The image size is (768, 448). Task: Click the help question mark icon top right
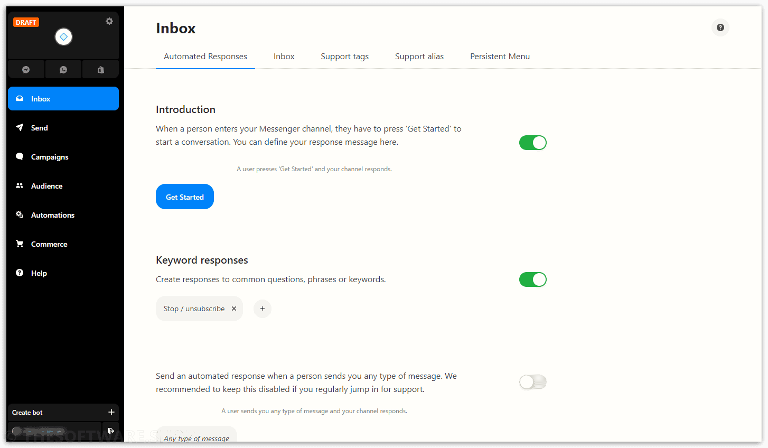pos(720,27)
